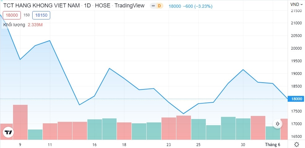The image size is (305, 148).
Task: Click the tallest red volume bar above date 9
Action: 20,122
